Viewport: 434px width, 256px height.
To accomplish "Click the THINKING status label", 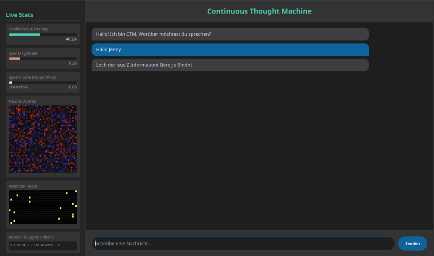I will point(19,87).
